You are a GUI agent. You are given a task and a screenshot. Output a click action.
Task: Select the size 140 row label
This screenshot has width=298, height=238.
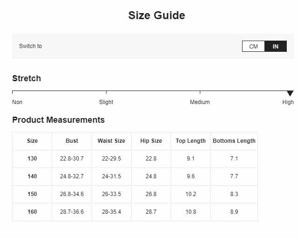[32, 176]
